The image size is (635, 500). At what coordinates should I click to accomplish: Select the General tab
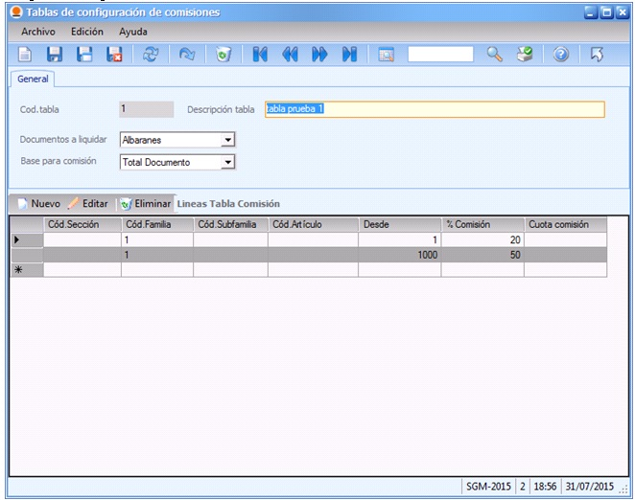tap(33, 80)
